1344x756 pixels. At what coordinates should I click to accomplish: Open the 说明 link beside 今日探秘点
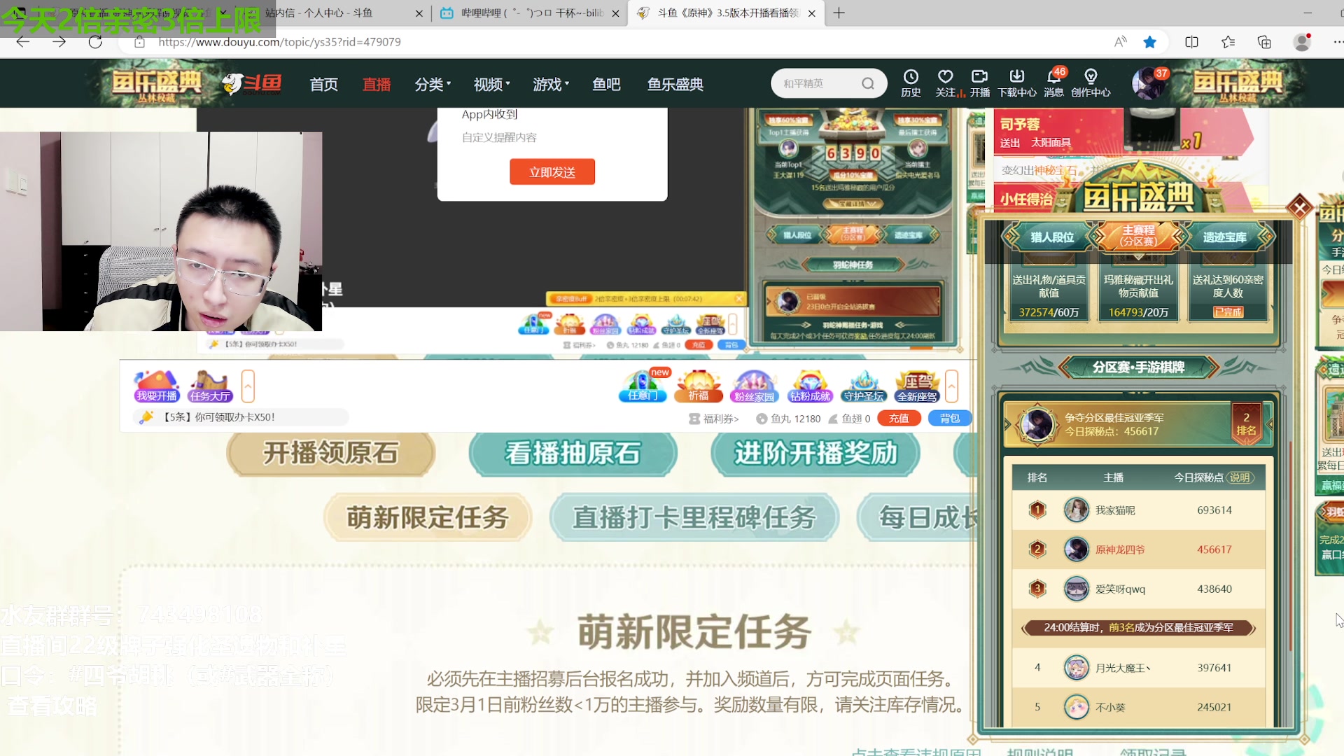coord(1240,477)
